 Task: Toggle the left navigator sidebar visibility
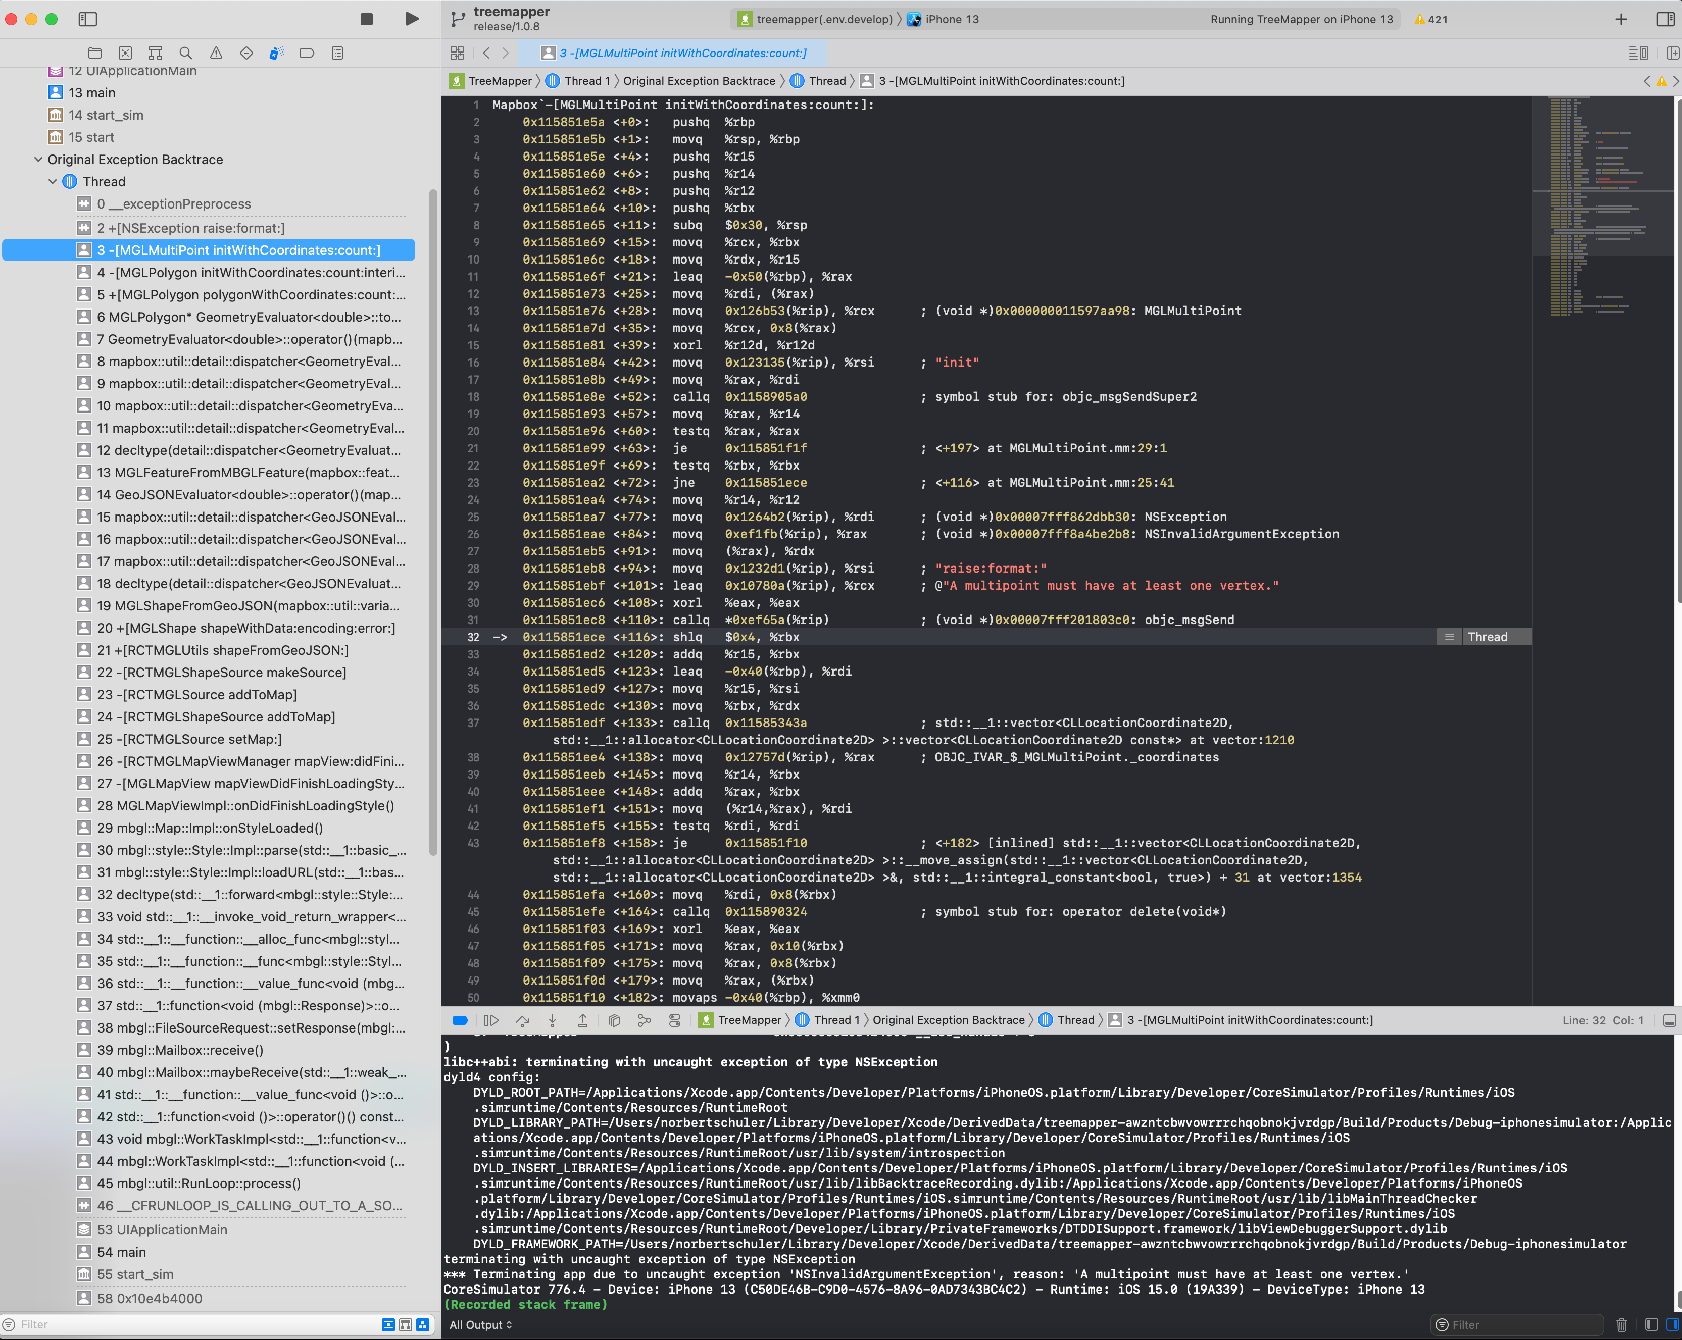(x=88, y=20)
